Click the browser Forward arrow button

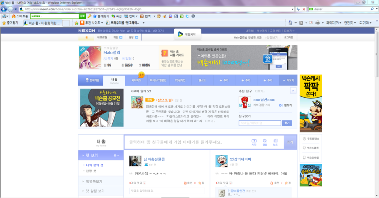pos(10,9)
